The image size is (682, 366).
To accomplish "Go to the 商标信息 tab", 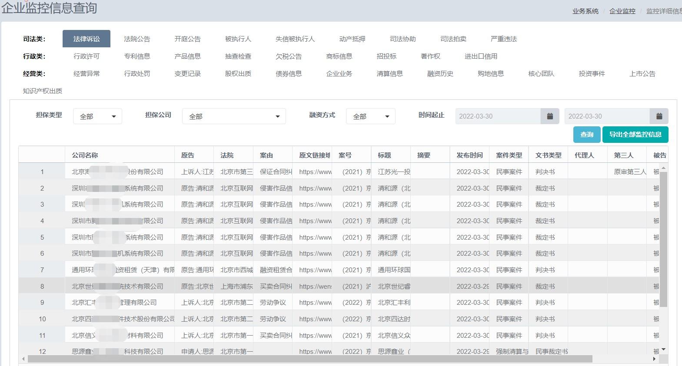I will click(x=339, y=56).
